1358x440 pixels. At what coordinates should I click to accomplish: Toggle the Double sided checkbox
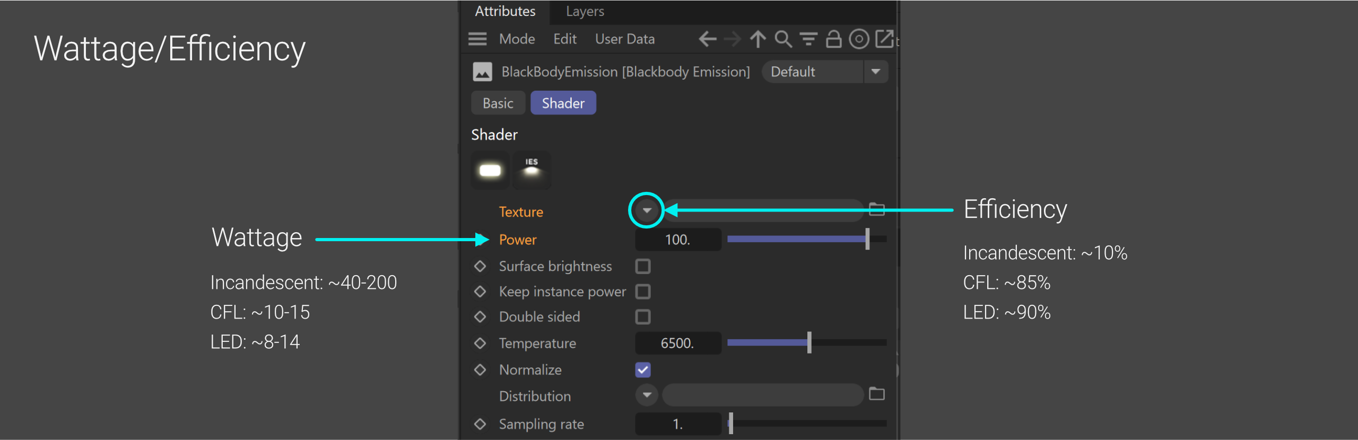coord(643,317)
